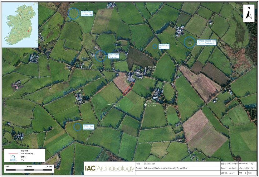259x177 pixels.
Task: Click the red Site Boundary line in legend
Action: pos(12,154)
